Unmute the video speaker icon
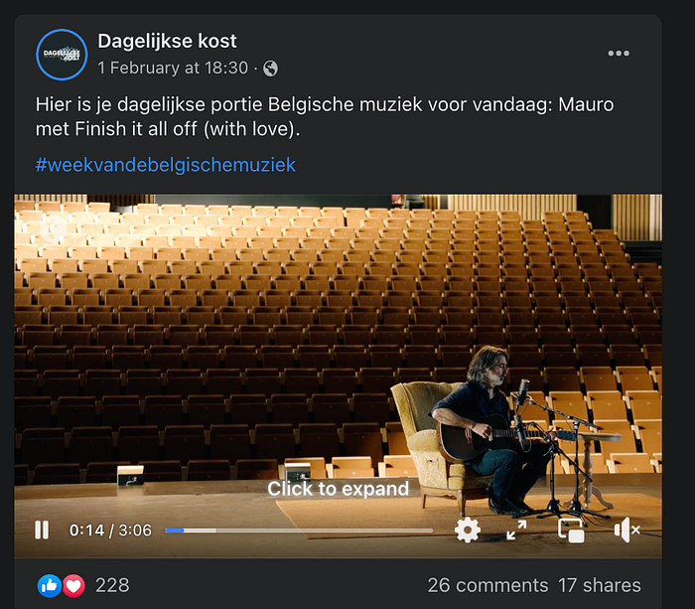695x609 pixels. pos(626,531)
